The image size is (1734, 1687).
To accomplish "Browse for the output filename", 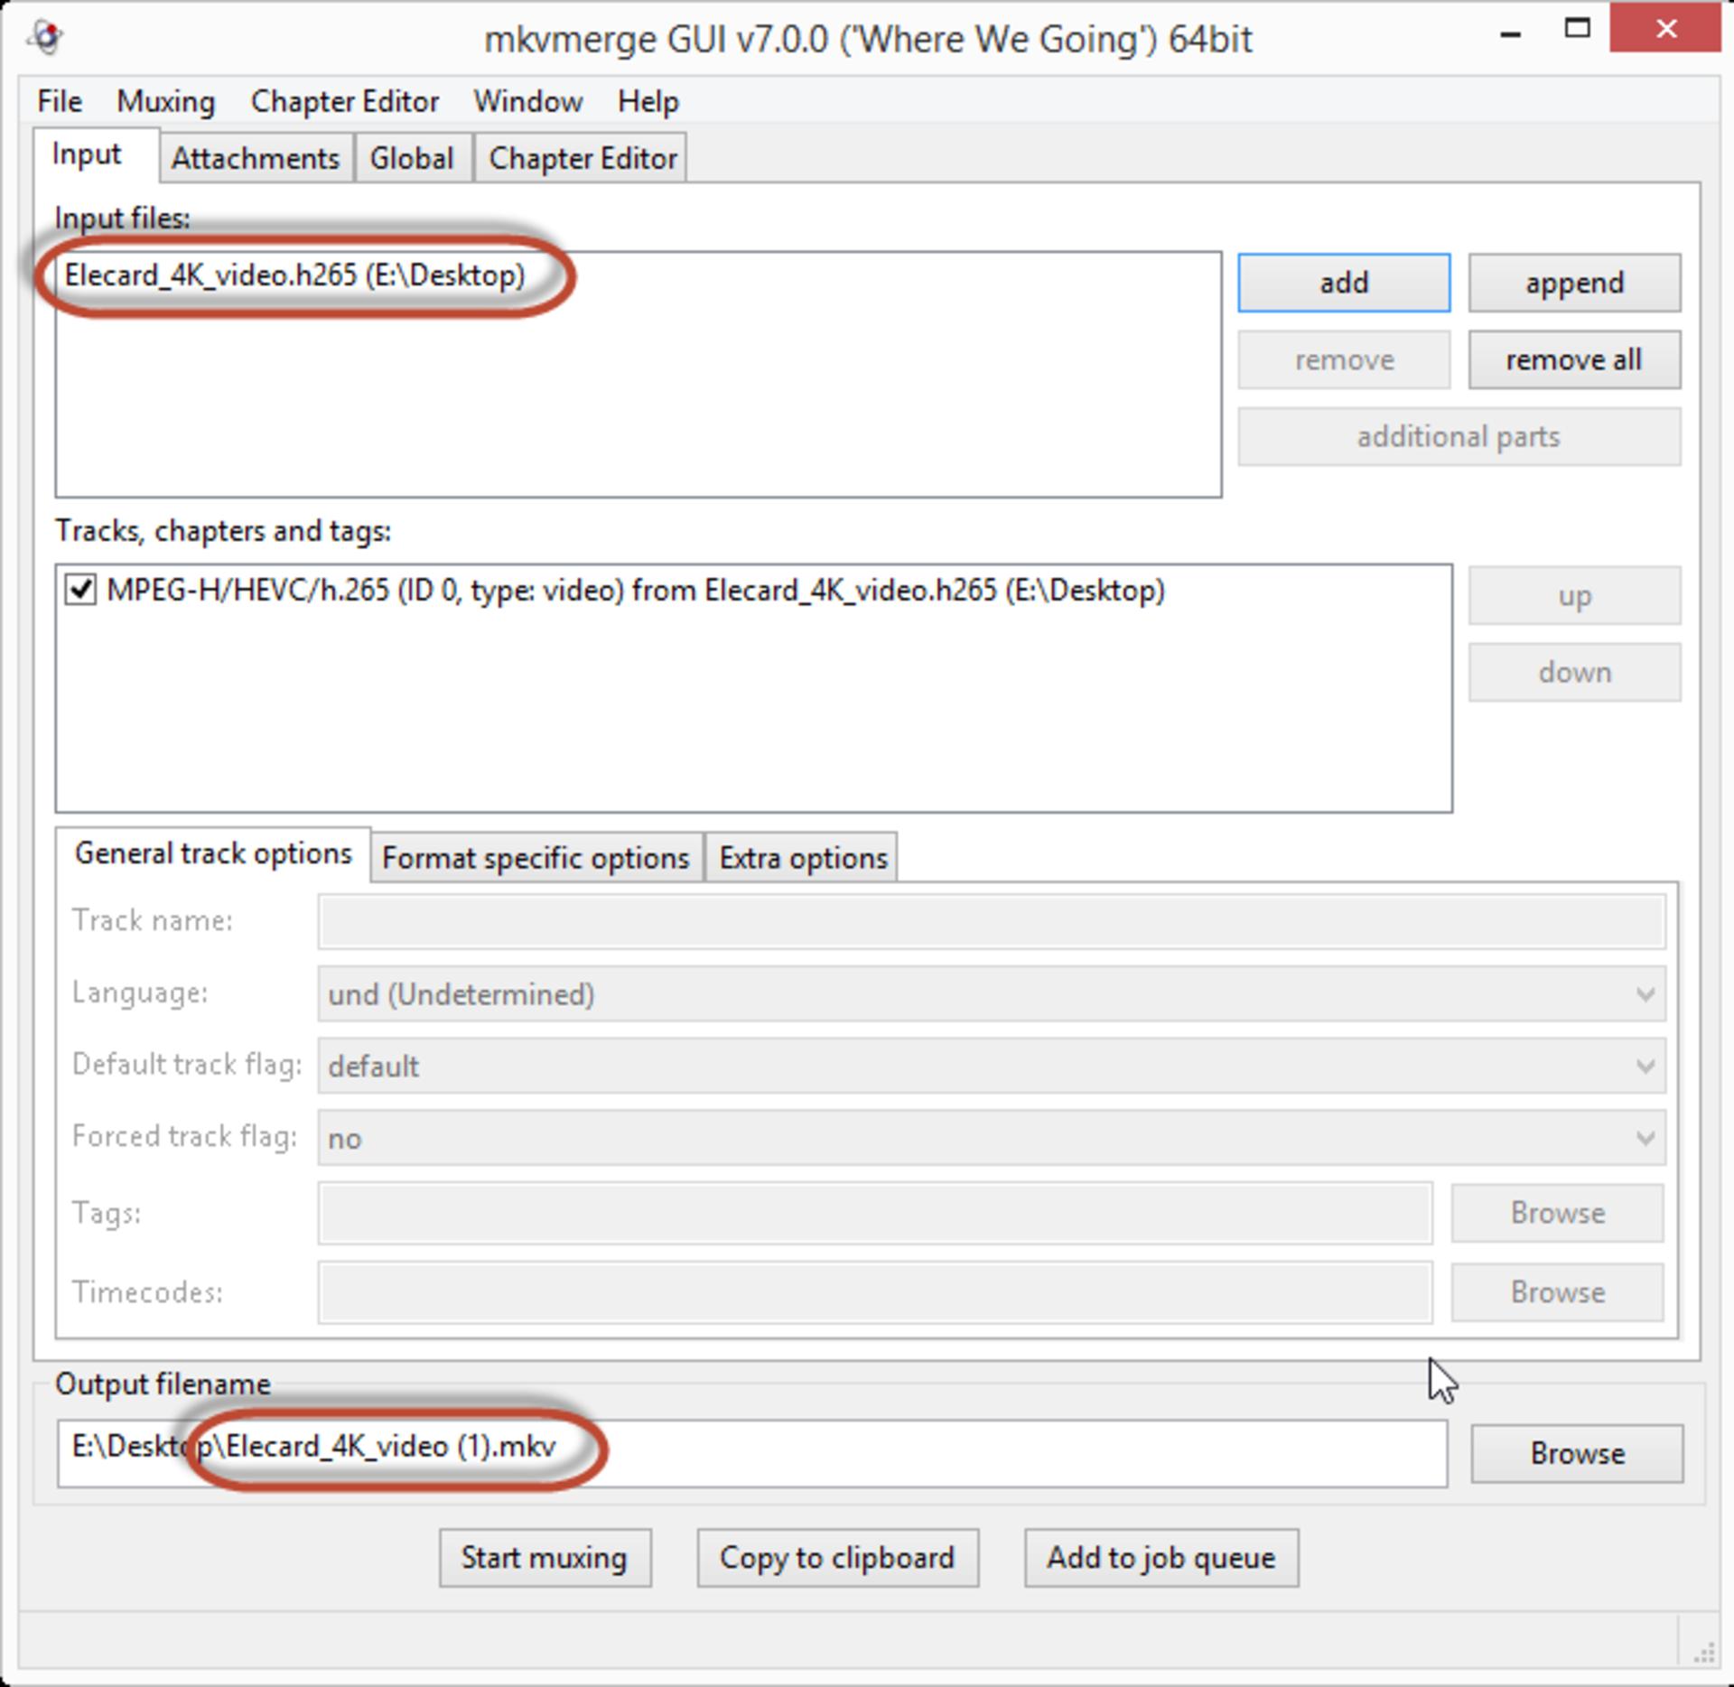I will (x=1577, y=1453).
